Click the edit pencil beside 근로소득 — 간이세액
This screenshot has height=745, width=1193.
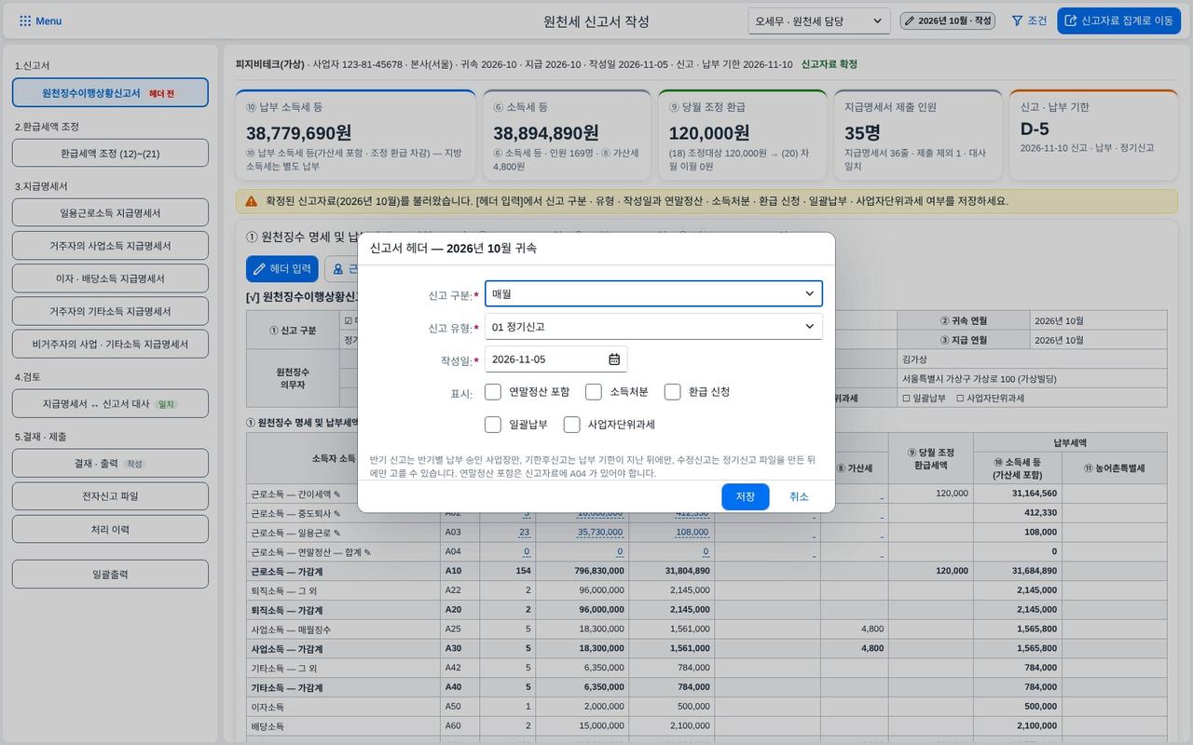[x=337, y=494]
